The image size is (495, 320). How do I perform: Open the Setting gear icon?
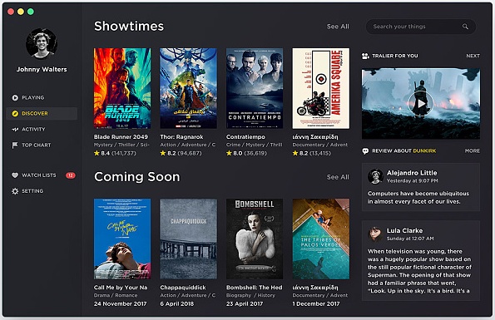click(x=15, y=191)
